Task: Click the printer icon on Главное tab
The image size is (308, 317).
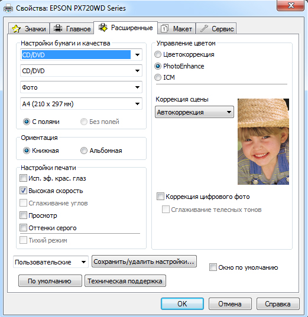Action: (58, 28)
